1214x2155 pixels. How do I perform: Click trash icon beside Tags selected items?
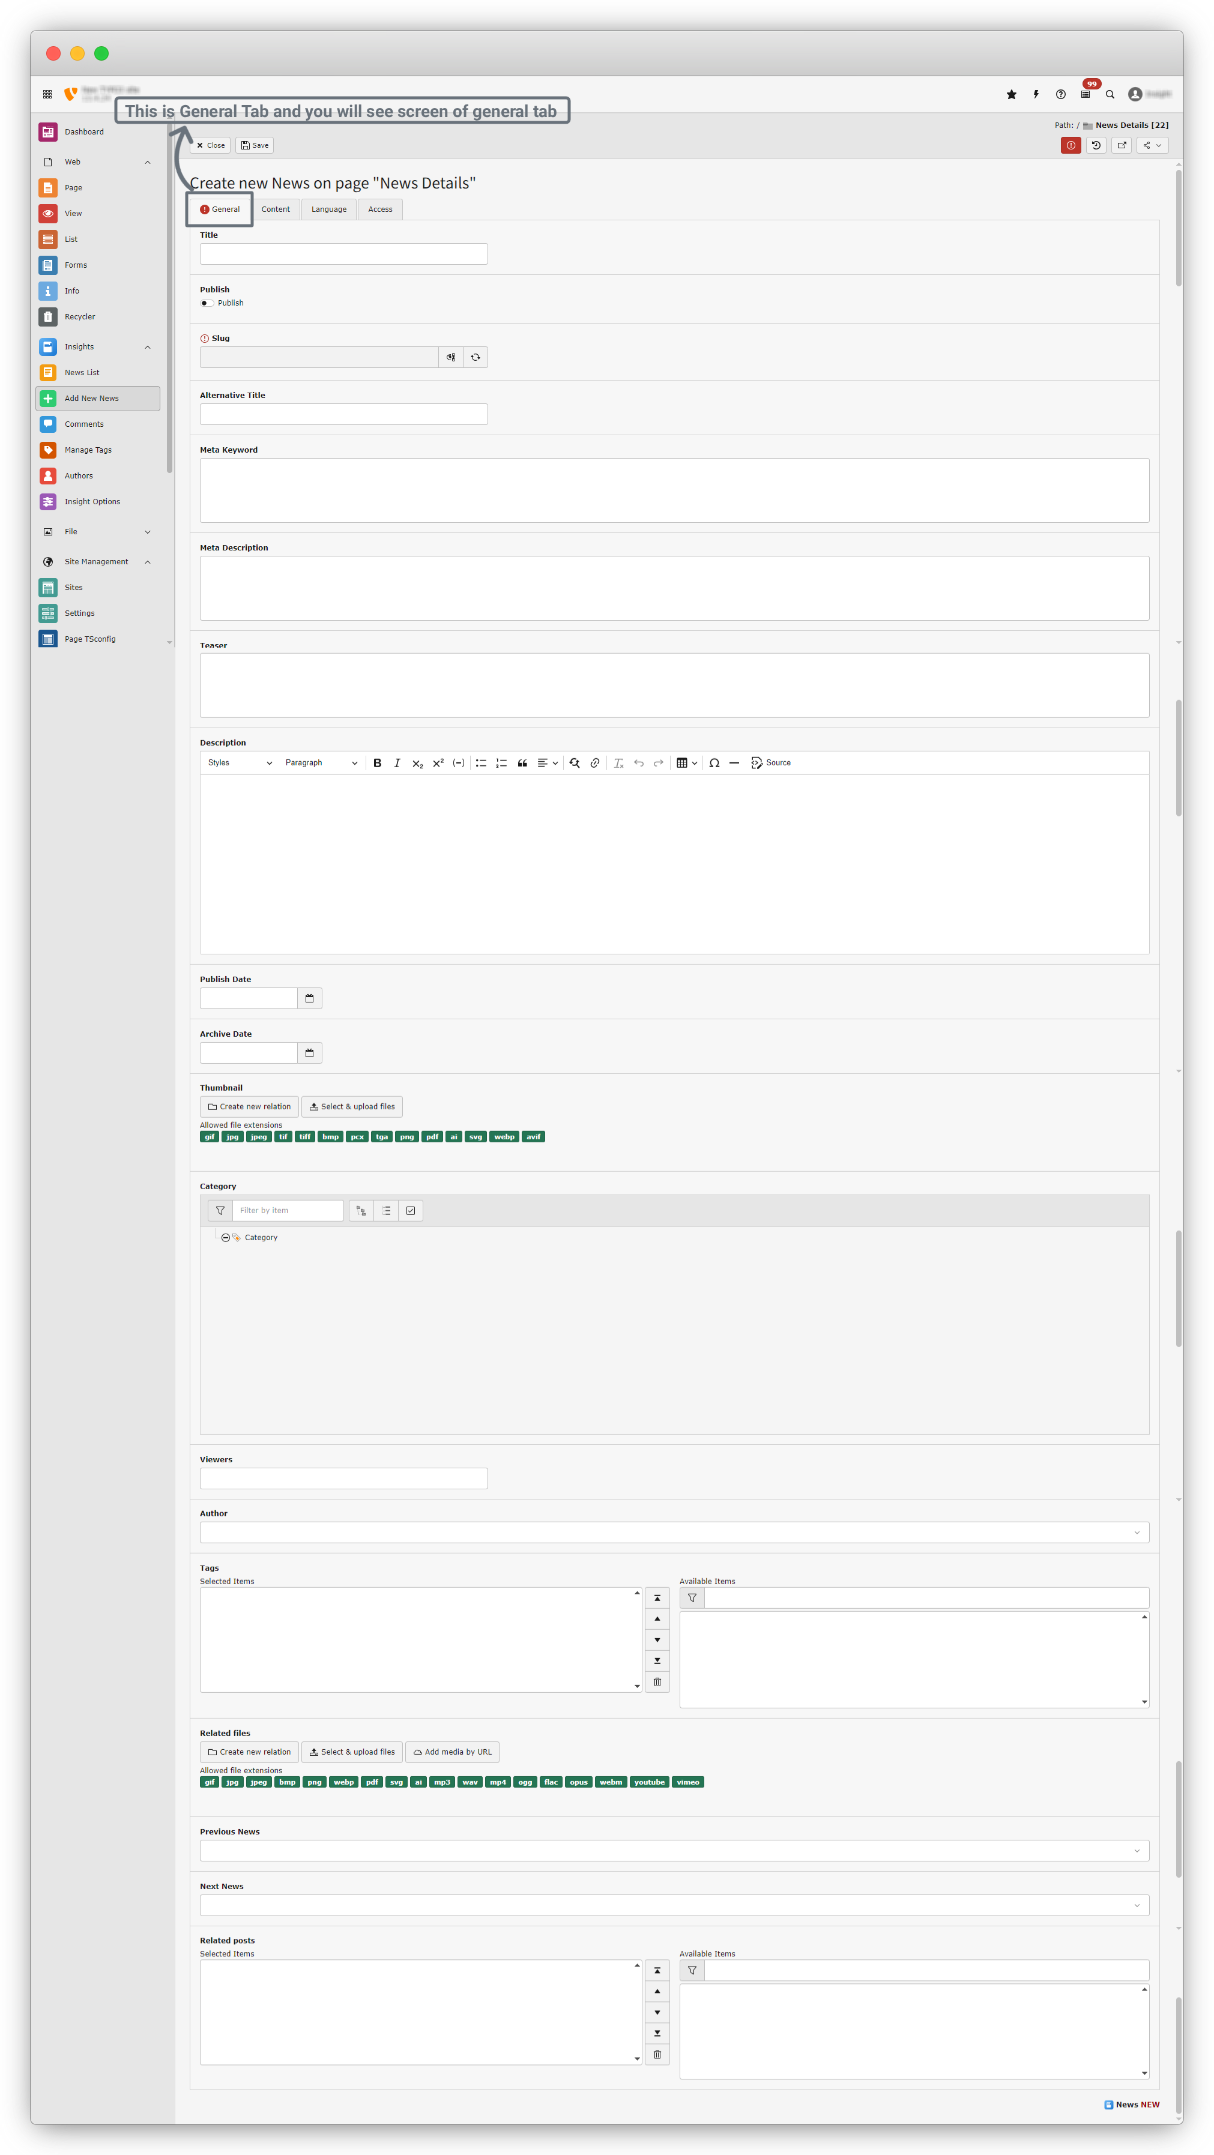click(657, 1681)
